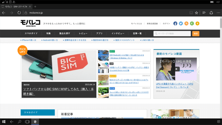
Task: Open アプリ navigation menu
Action: pos(99,33)
